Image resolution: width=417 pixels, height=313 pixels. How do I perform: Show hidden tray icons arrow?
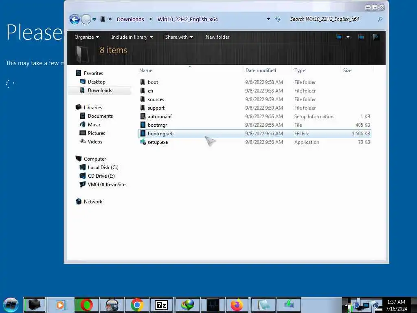[346, 305]
